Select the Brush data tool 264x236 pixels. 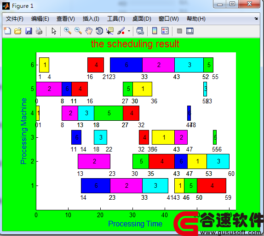pos(121,31)
